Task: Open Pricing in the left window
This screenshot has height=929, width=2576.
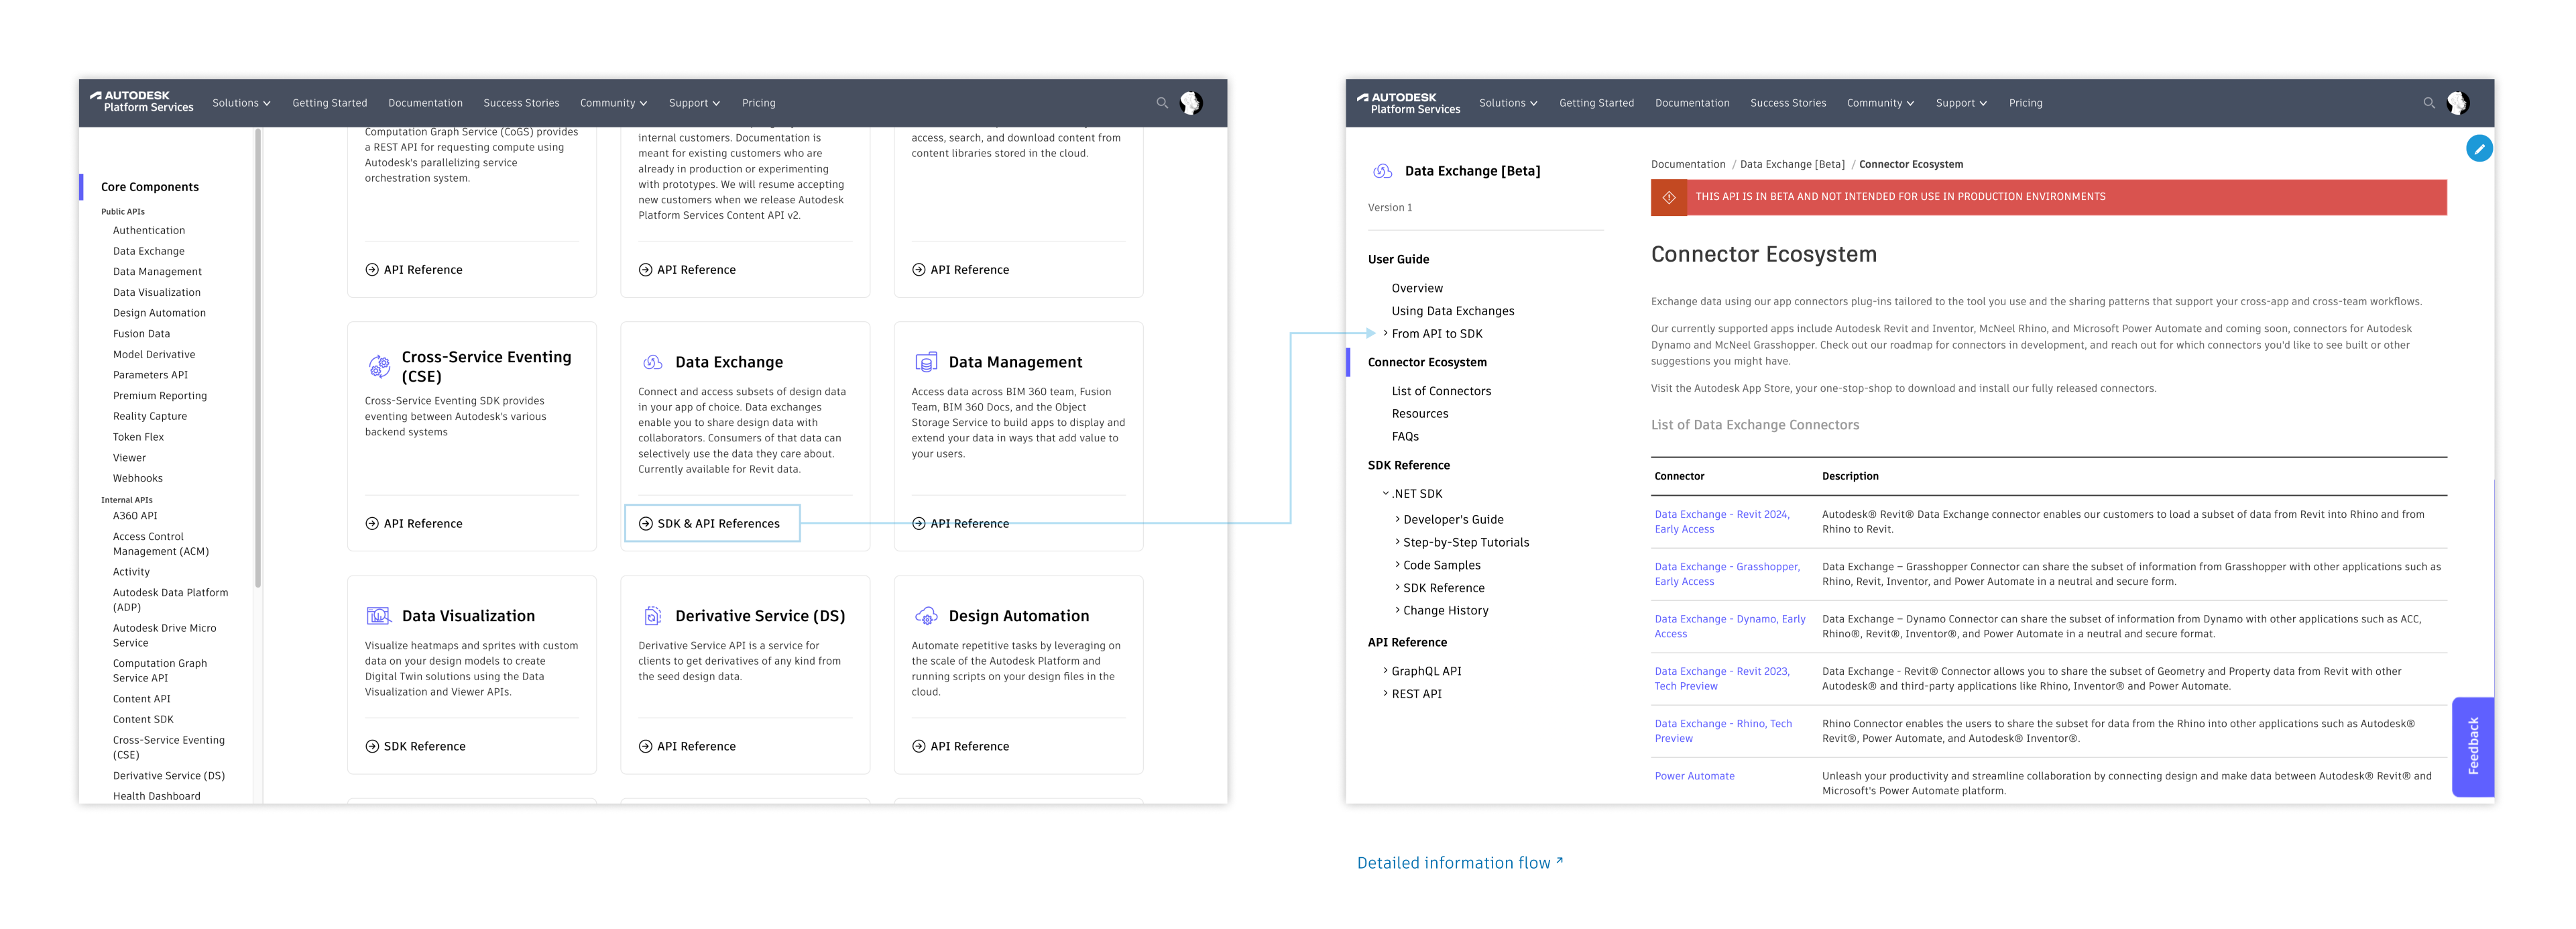Action: pos(758,103)
